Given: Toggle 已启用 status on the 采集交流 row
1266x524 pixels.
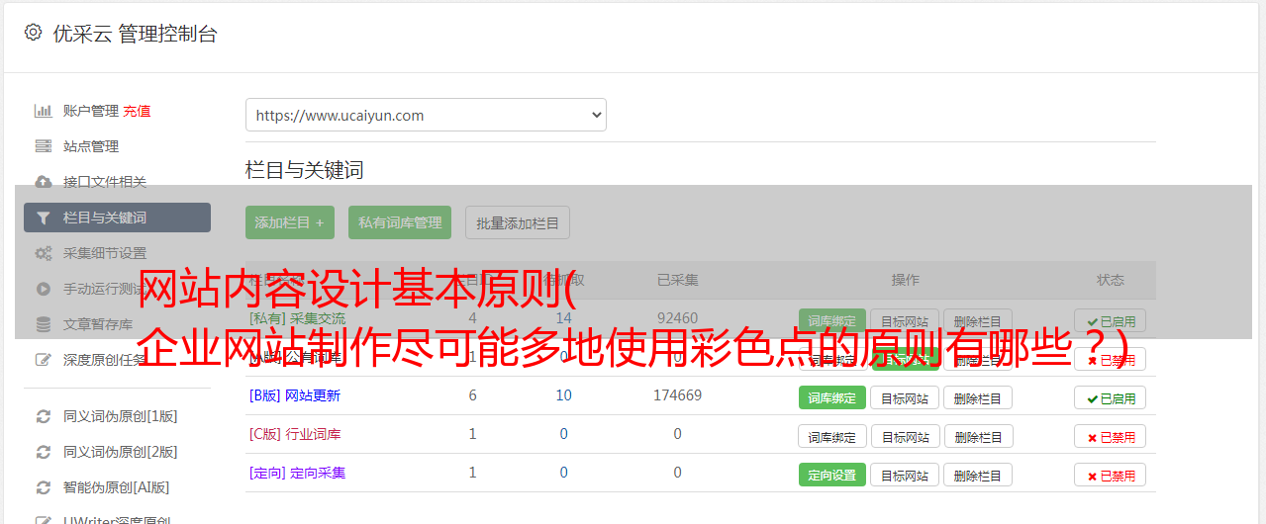Looking at the screenshot, I should coord(1111,320).
